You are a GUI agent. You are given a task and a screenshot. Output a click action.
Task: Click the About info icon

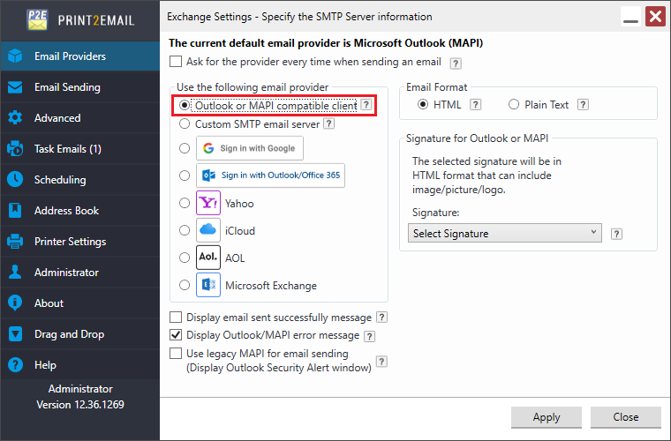pos(15,303)
